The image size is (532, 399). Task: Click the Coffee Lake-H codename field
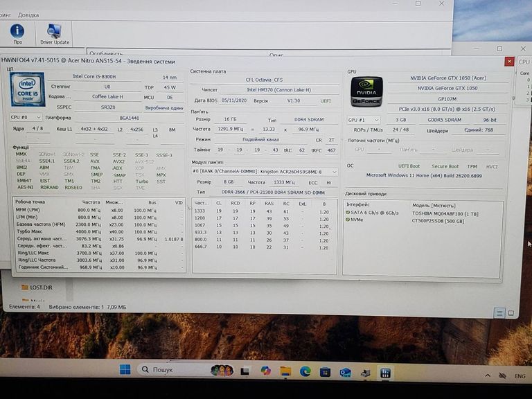[107, 96]
